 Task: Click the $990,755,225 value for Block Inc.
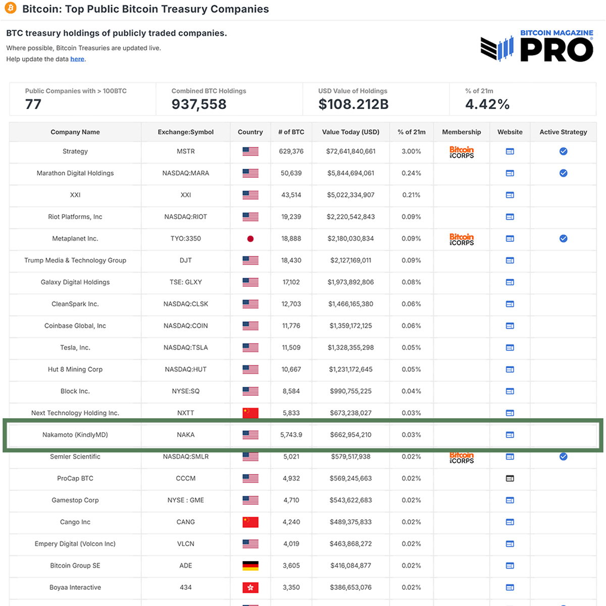tap(351, 391)
